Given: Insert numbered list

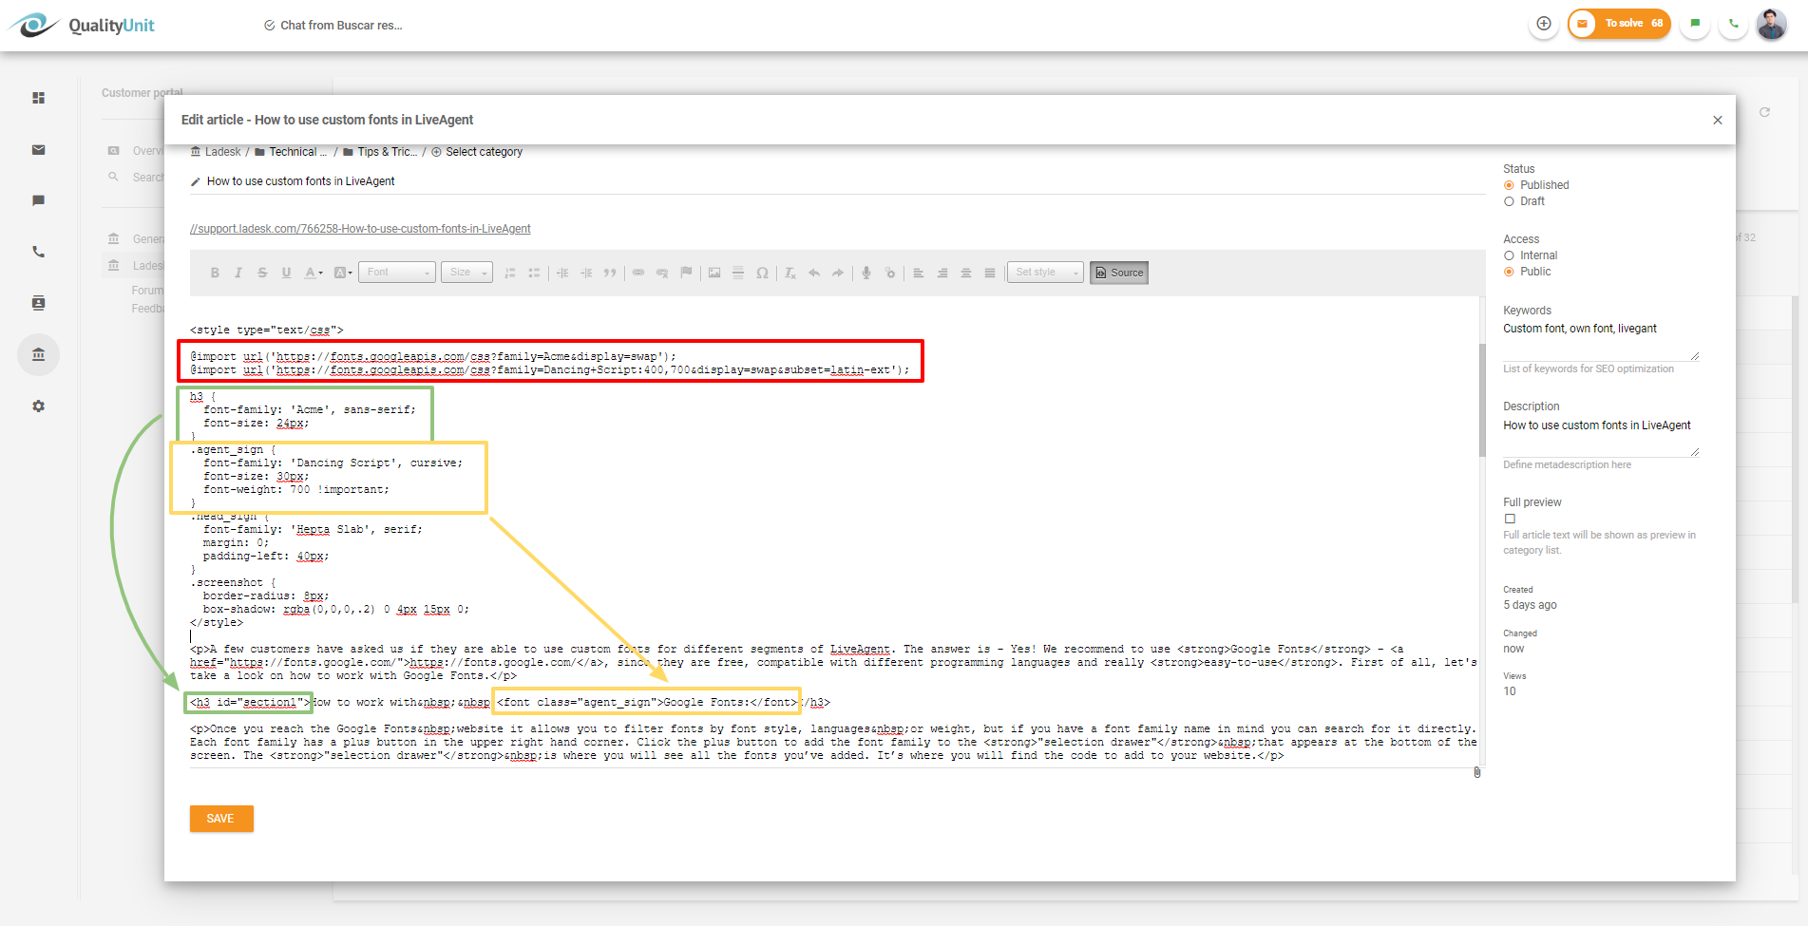Looking at the screenshot, I should pos(510,273).
